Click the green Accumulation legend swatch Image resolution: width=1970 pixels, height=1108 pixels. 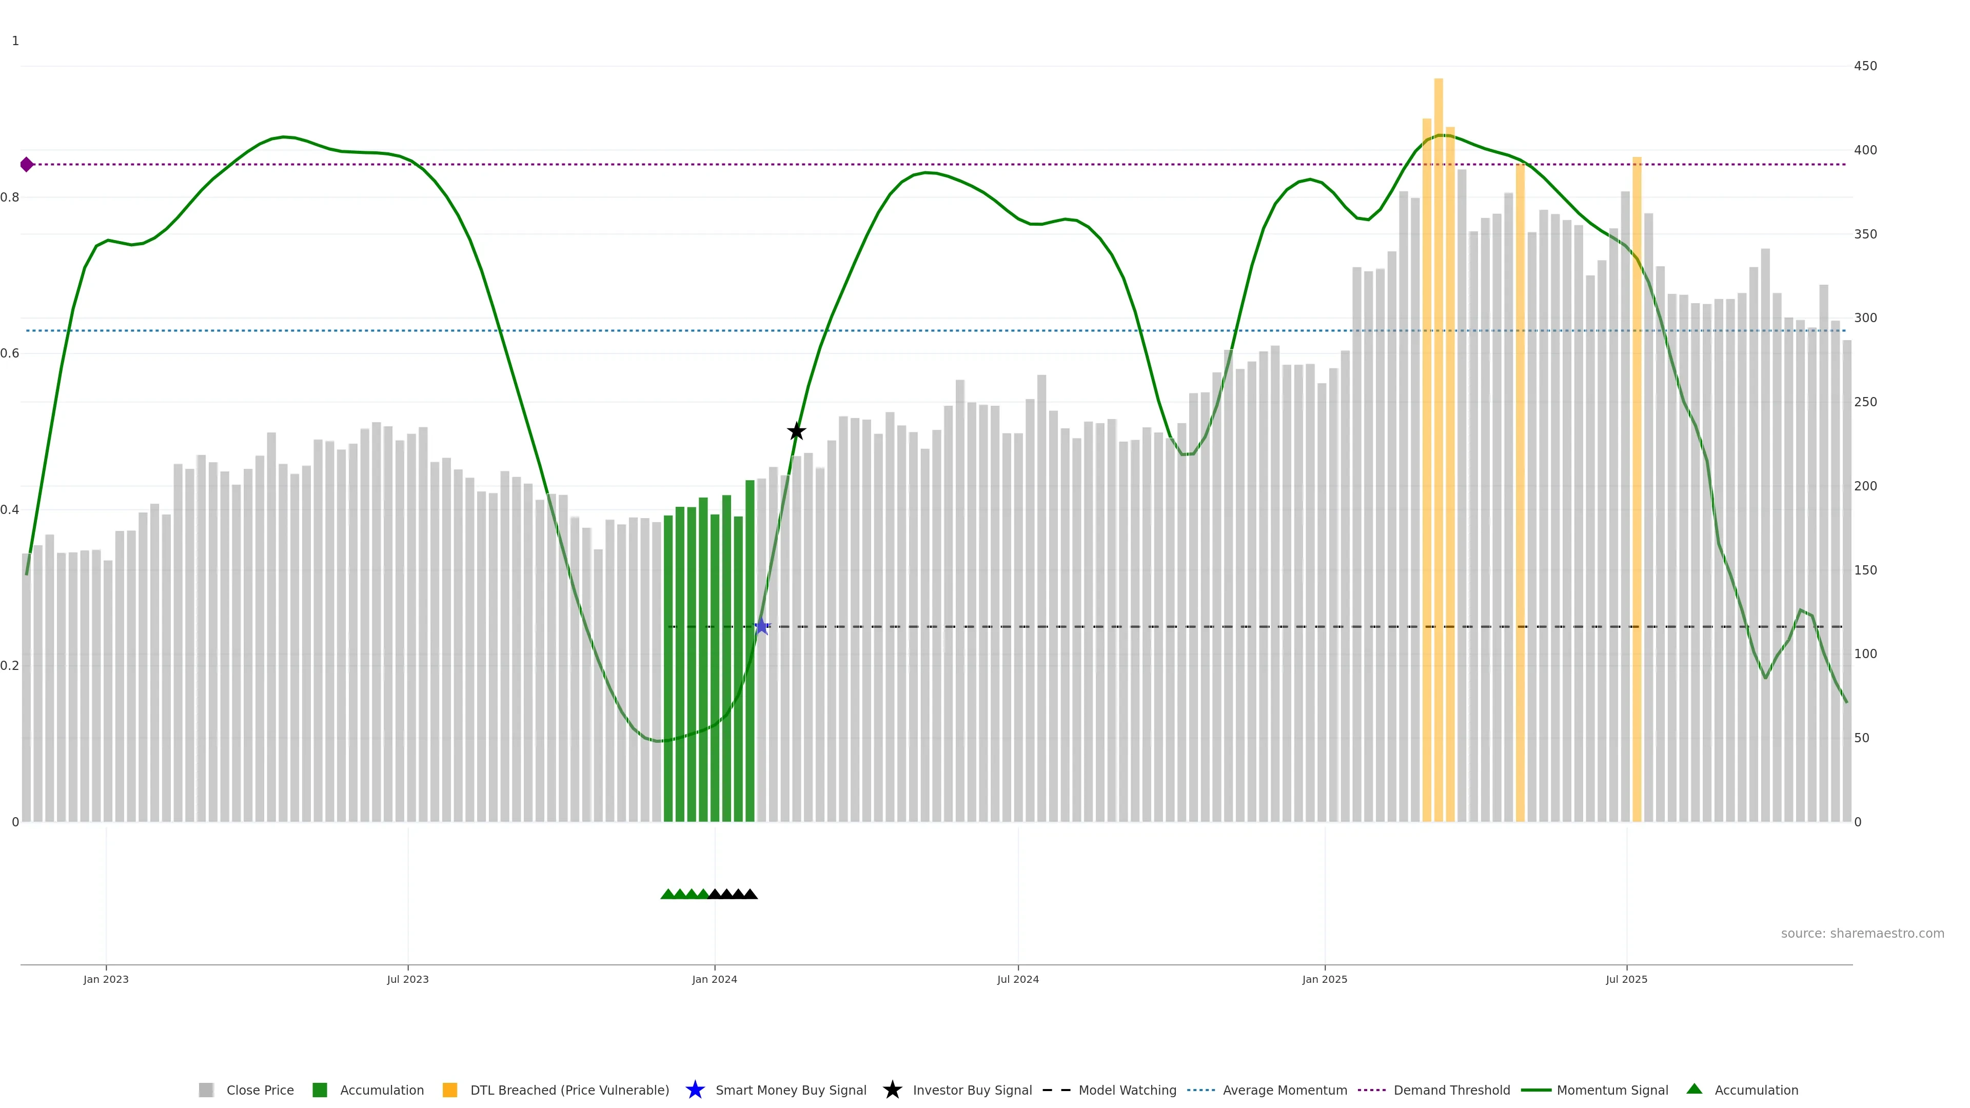320,1090
